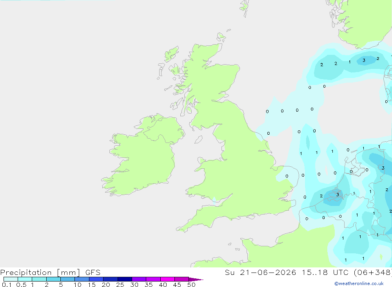392x287 pixels.
Task: Click the legend swatch between 2 and 5
Action: coord(53,279)
